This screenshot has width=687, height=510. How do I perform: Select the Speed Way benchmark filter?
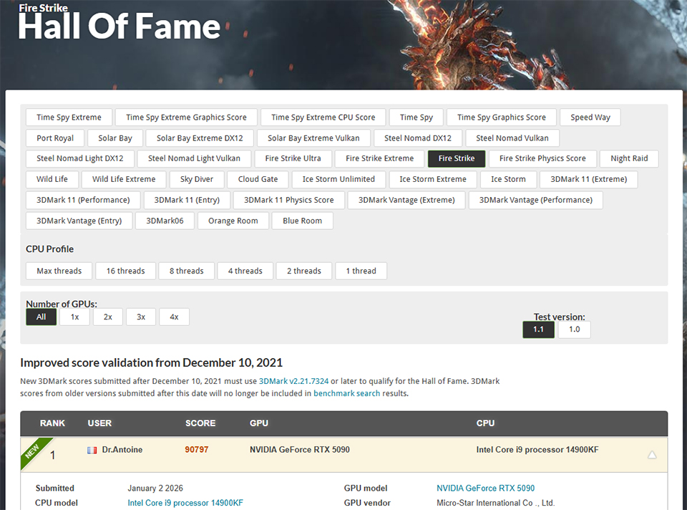590,117
